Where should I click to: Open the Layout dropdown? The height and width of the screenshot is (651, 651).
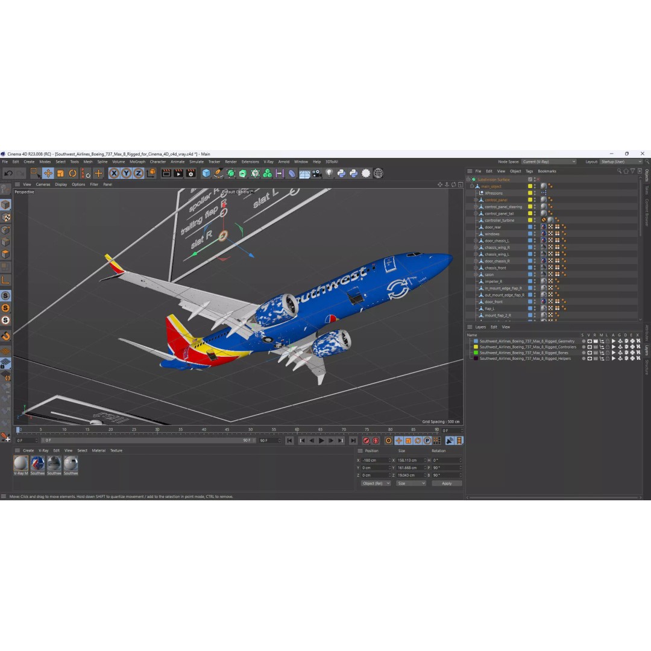coord(621,162)
